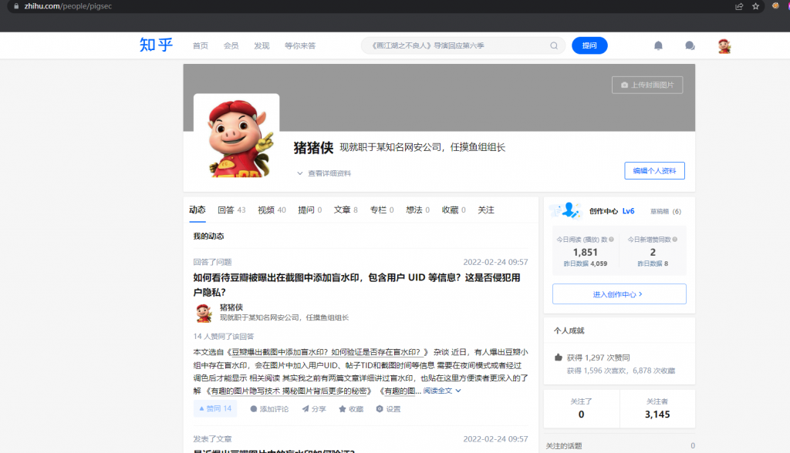Viewport: 790px width, 453px height.
Task: Click timestamp 2022-02-24 09:57 beside 回答了问题
Action: [x=495, y=262]
